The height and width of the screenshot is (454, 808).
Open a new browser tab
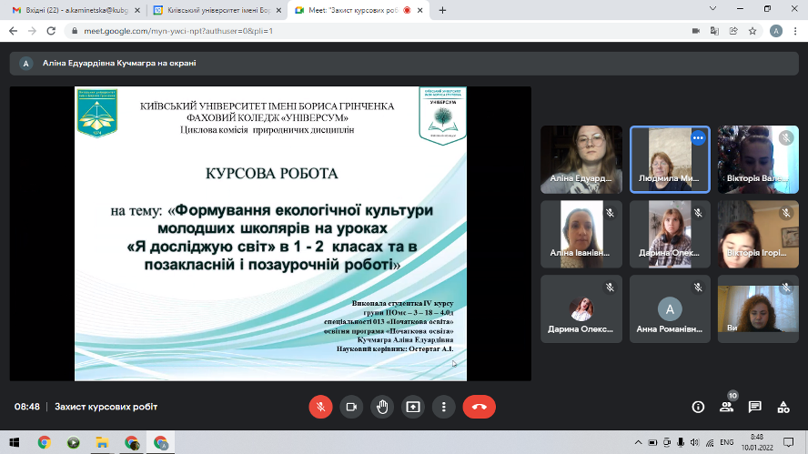[442, 10]
